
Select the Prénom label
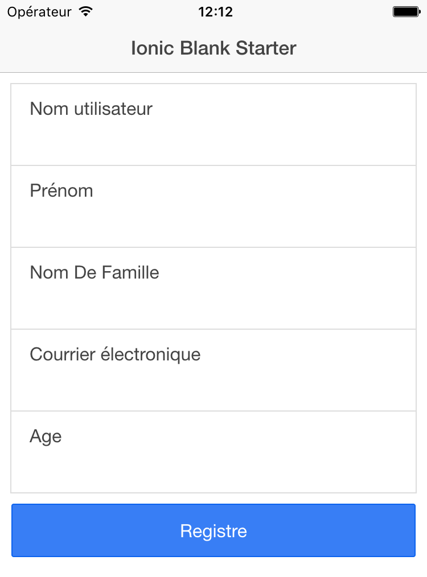[x=61, y=190]
